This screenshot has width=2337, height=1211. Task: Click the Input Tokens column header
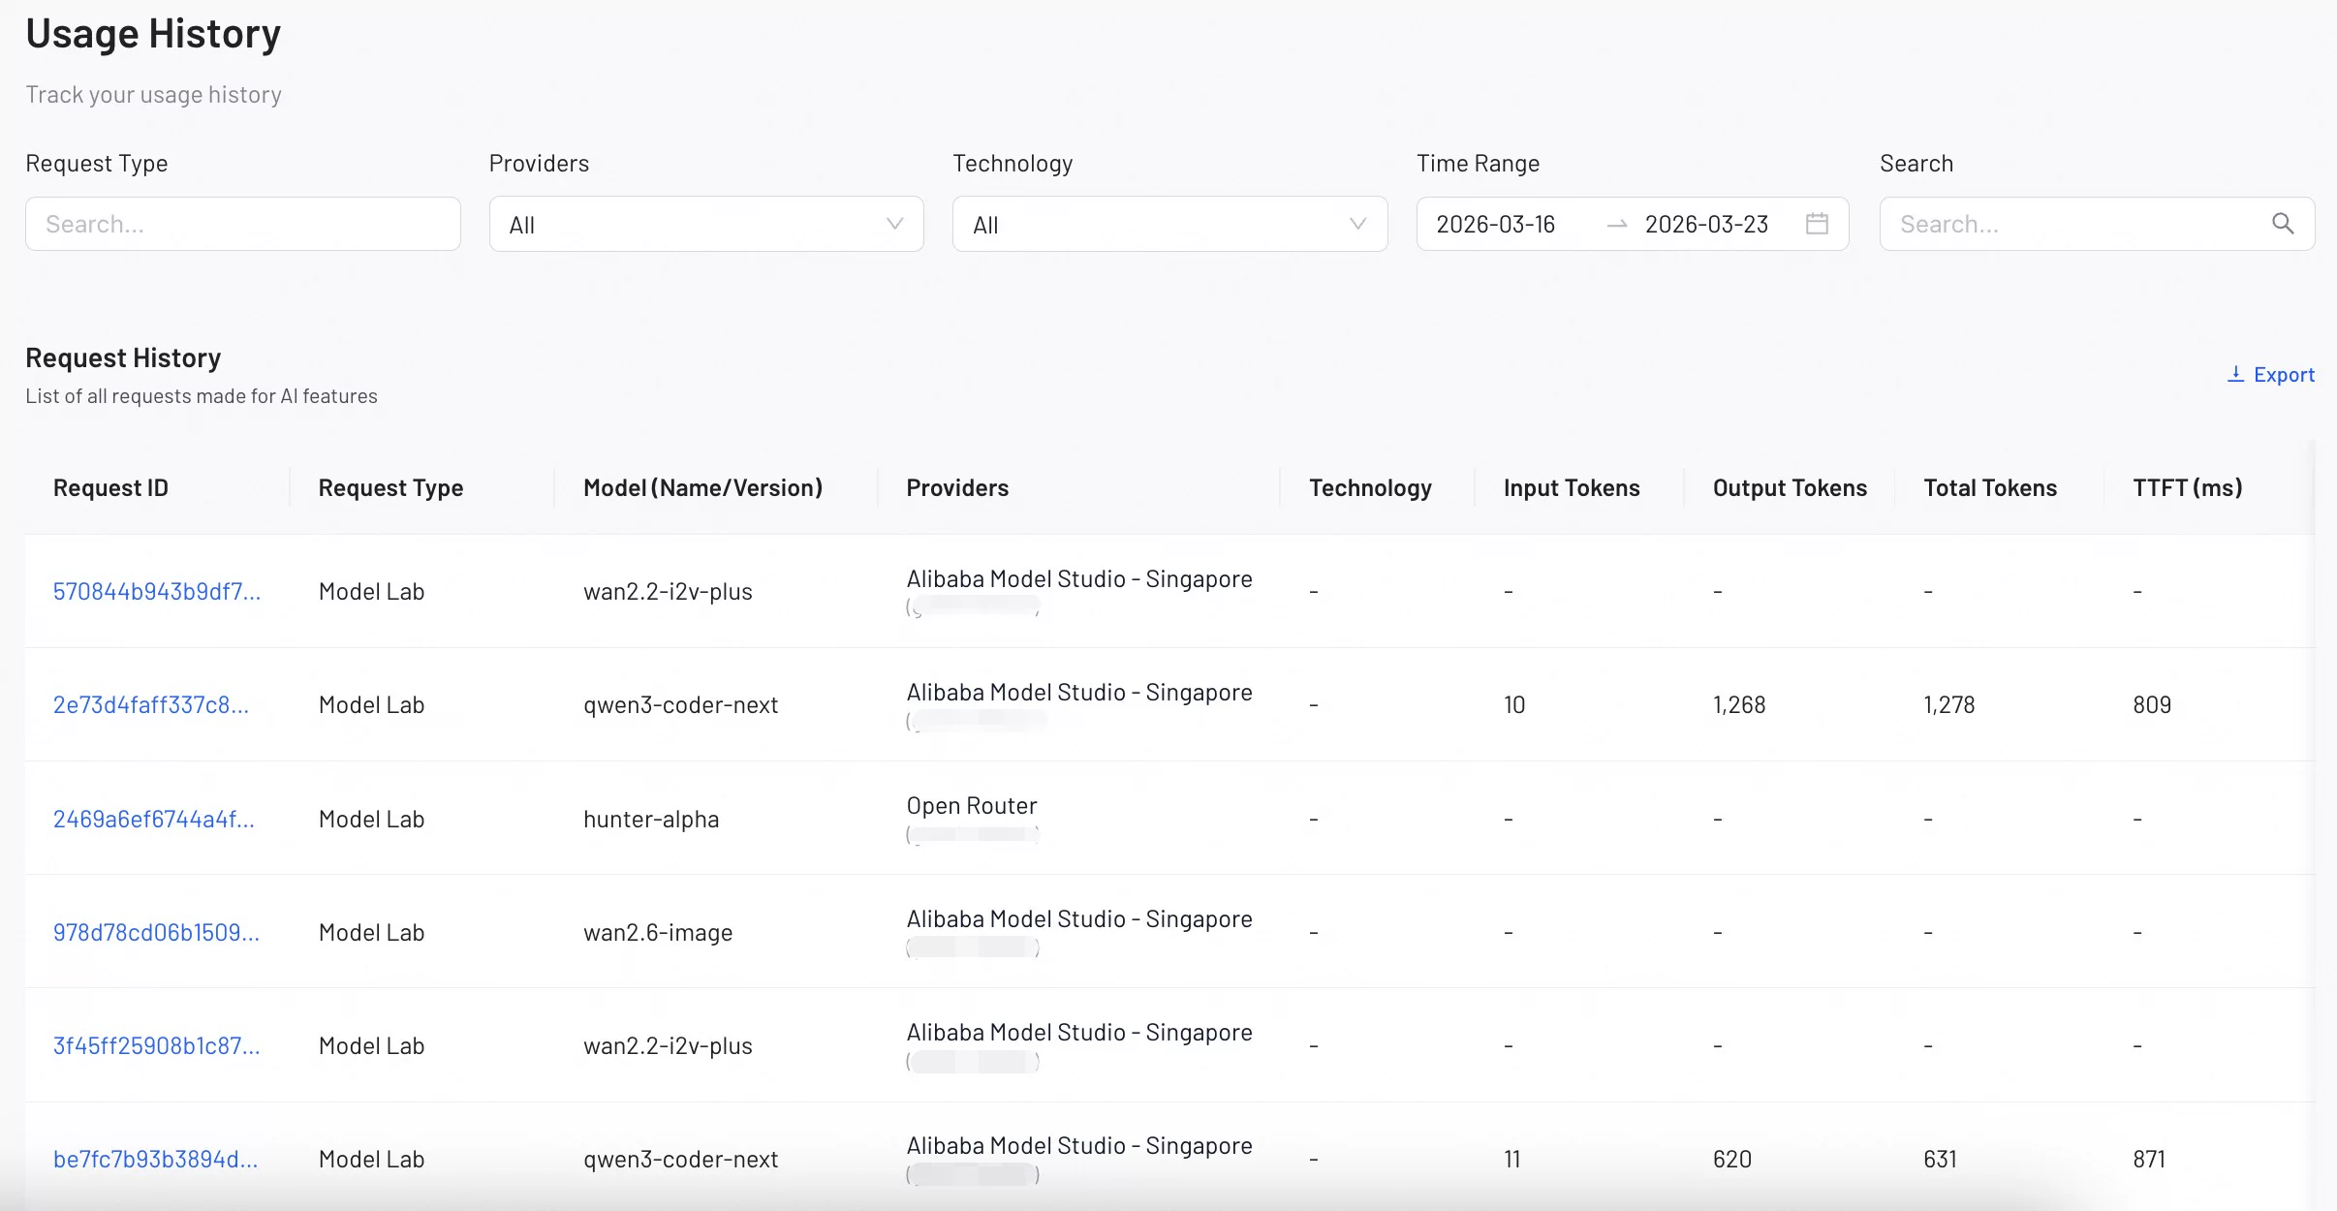point(1572,487)
